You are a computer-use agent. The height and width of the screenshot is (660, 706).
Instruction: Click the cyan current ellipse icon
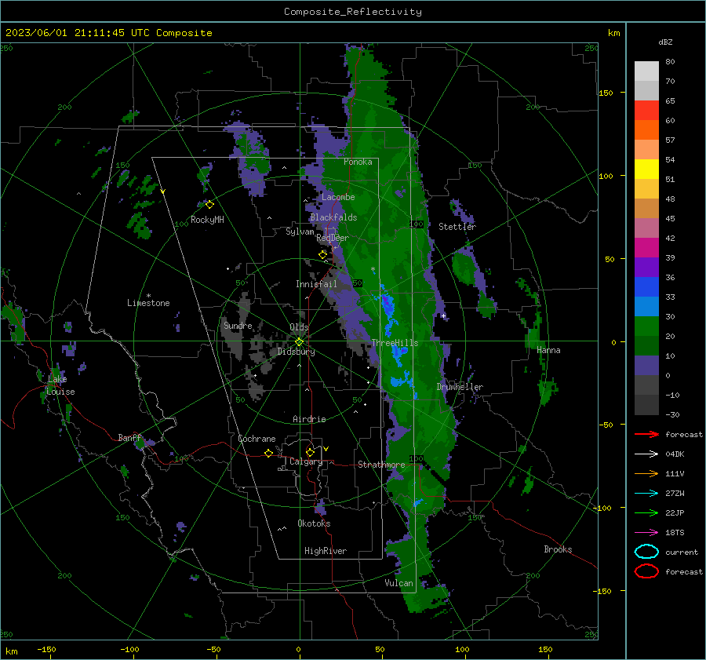point(646,552)
